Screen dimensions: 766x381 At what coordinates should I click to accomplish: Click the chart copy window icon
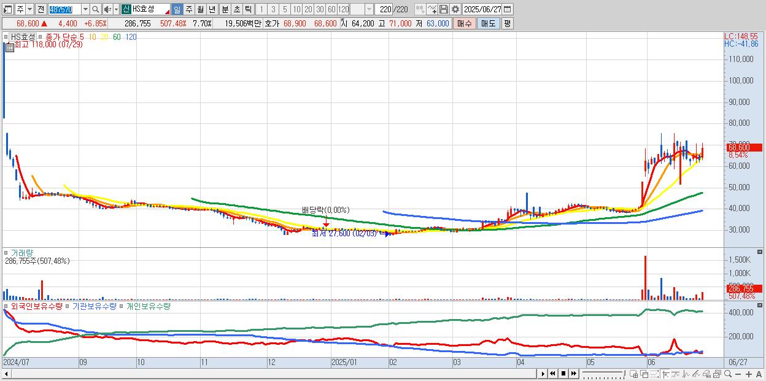click(716, 374)
